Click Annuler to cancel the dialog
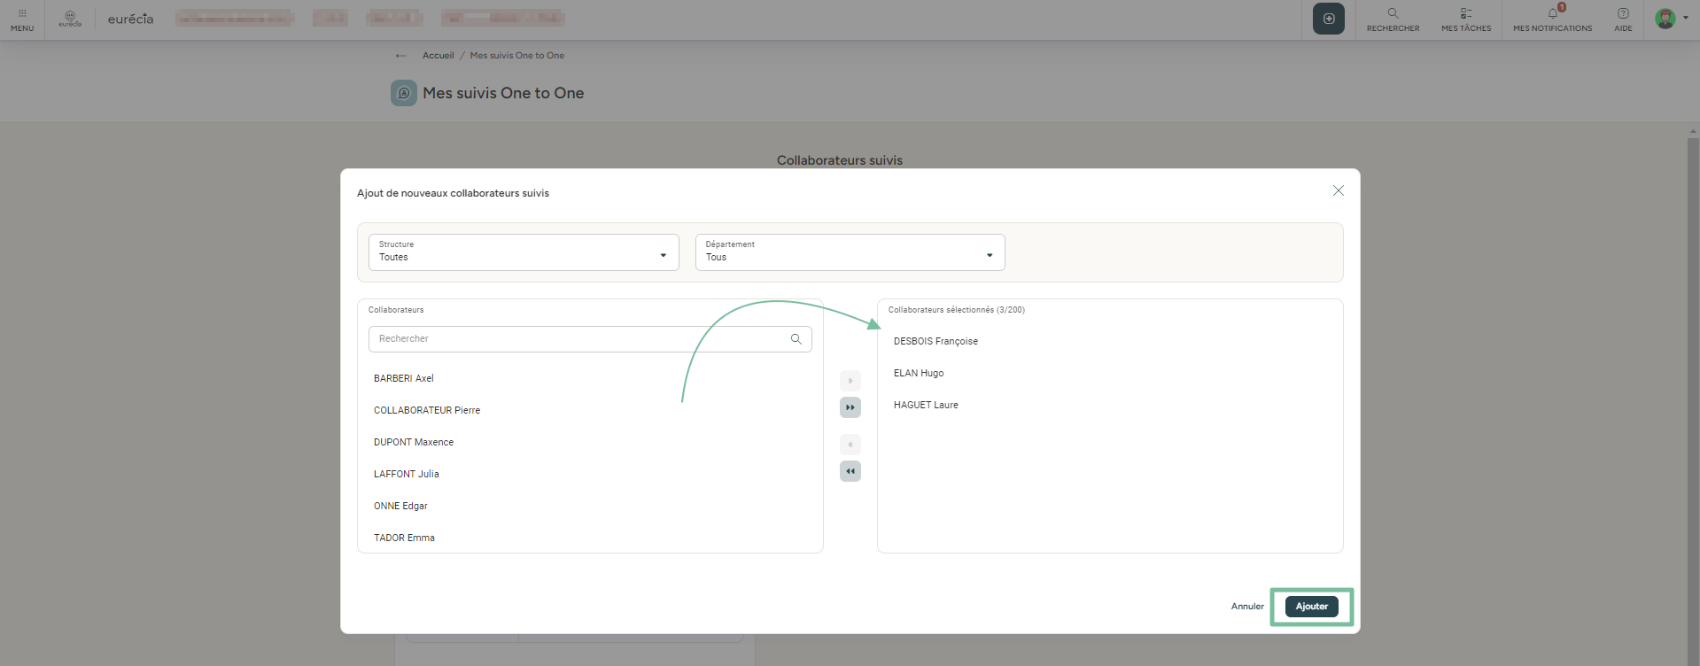 pyautogui.click(x=1247, y=607)
